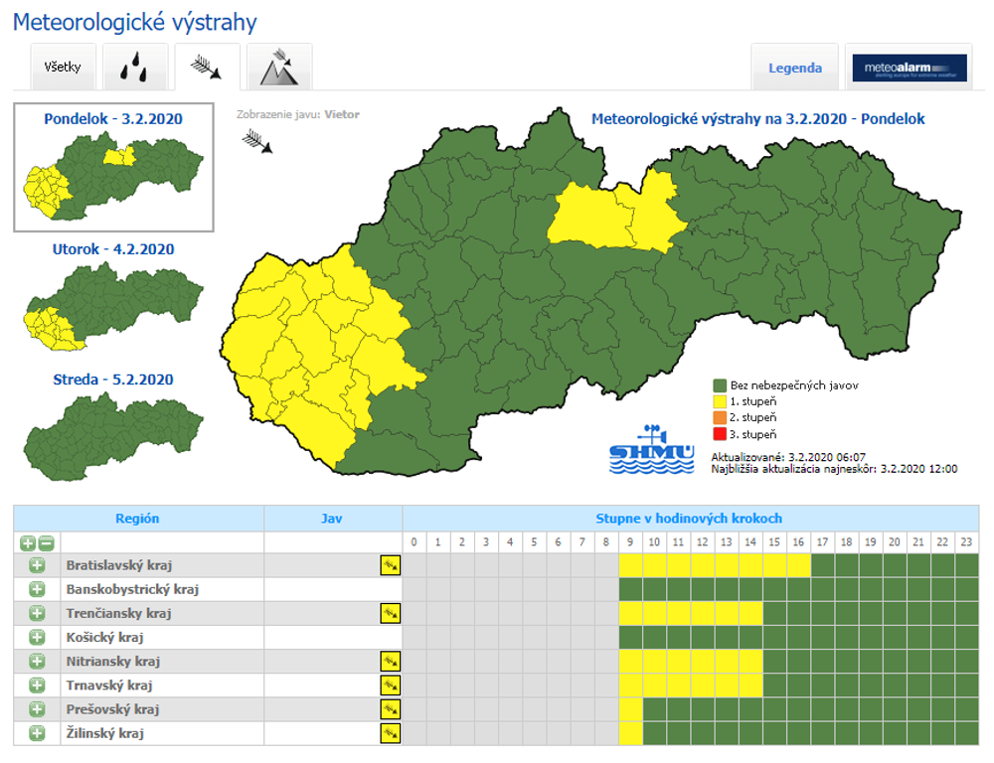
Task: Expand the Košický kraj row
Action: 37,638
